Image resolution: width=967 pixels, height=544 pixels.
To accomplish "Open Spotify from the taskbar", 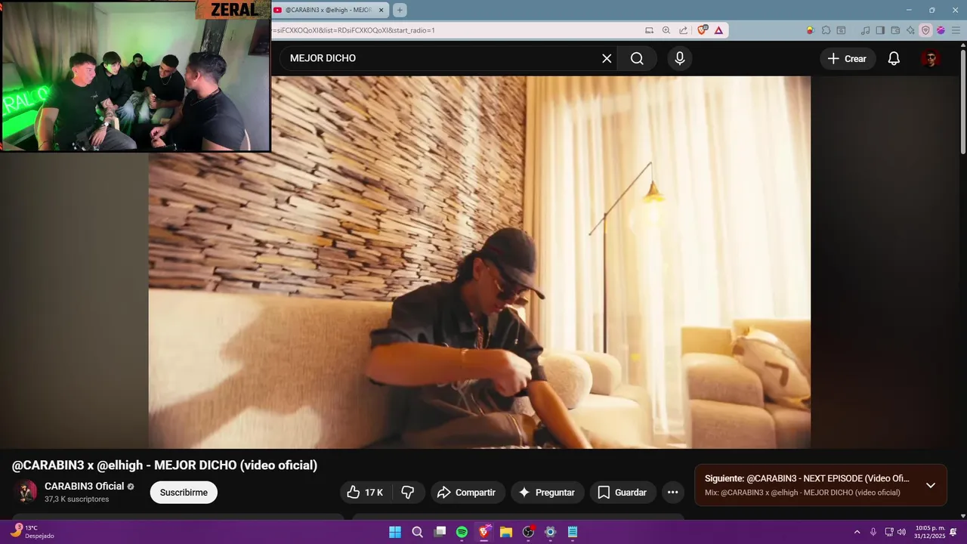I will [x=462, y=532].
